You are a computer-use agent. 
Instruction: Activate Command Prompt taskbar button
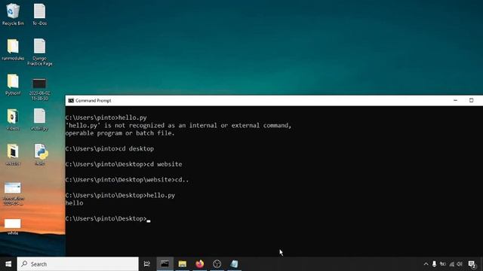click(165, 264)
